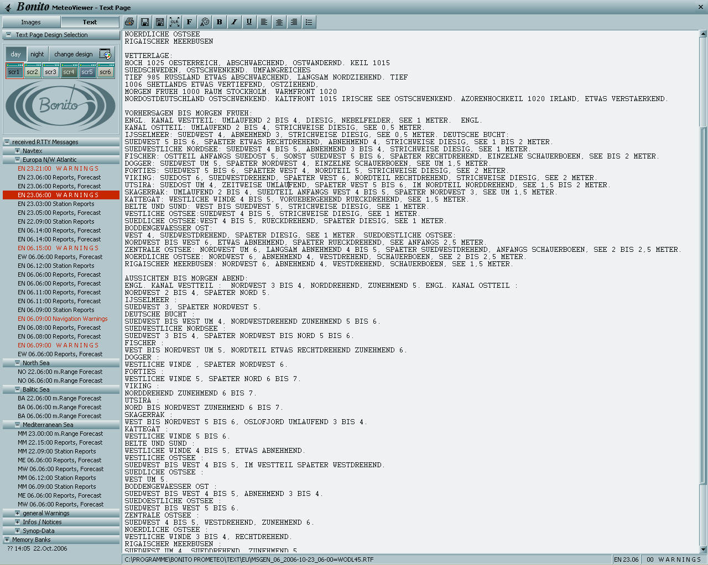The width and height of the screenshot is (708, 565).
Task: Open EN 06.09:00 Navigation Warnings message
Action: [63, 319]
